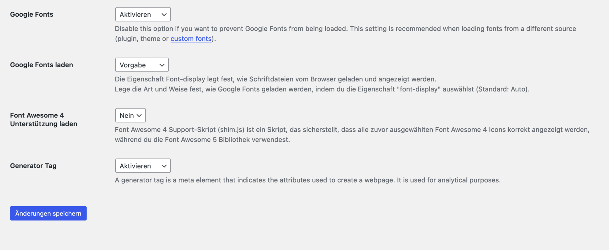The image size is (609, 250).
Task: Open the Font Awesome 4 'Nein' dropdown
Action: [130, 115]
